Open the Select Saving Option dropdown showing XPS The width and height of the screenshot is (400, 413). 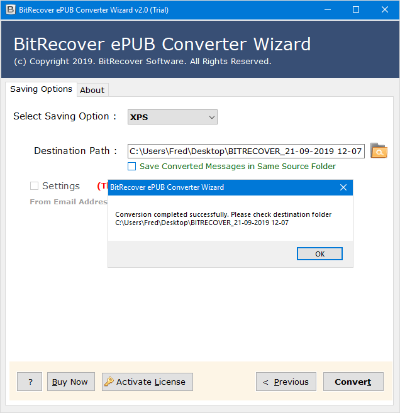pos(172,117)
